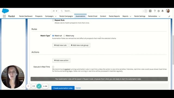Click the Cancel link
This screenshot has height=98, width=174.
click(x=78, y=88)
